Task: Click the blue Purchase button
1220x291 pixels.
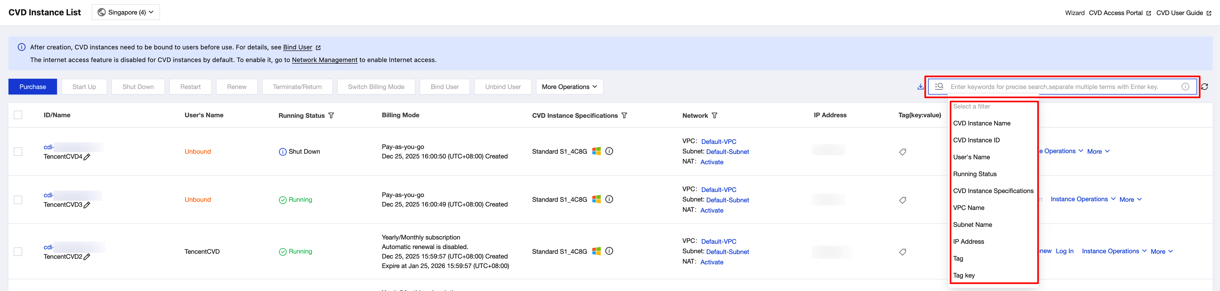Action: pyautogui.click(x=33, y=87)
